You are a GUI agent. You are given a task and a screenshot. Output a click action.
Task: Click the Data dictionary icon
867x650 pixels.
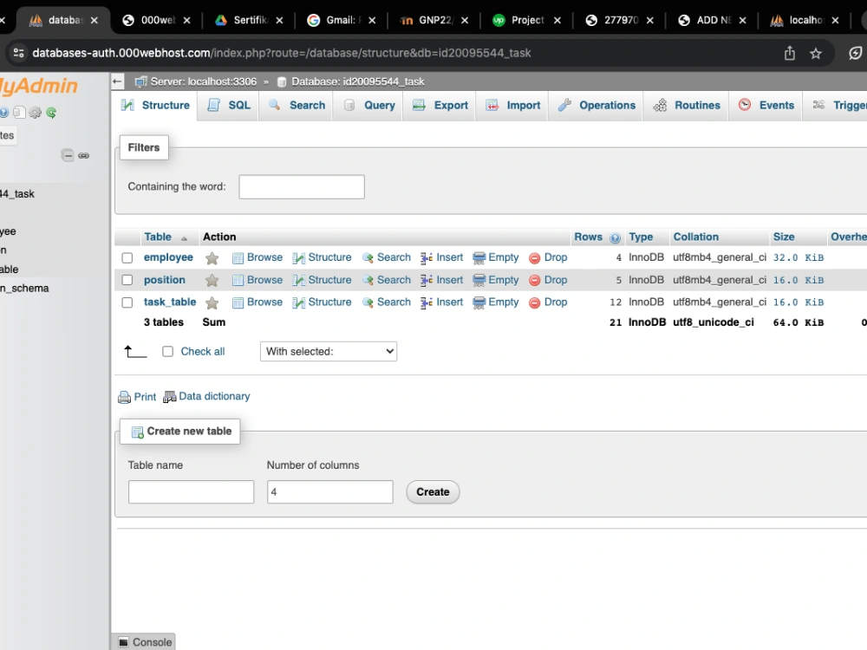(x=169, y=397)
